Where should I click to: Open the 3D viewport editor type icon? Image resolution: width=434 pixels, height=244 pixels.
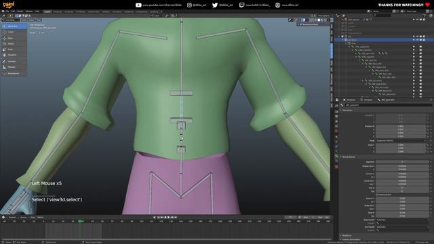pyautogui.click(x=3, y=16)
